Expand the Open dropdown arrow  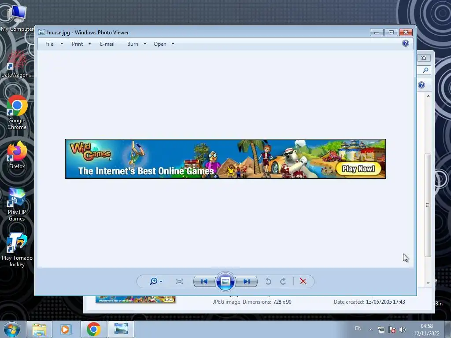pyautogui.click(x=173, y=44)
